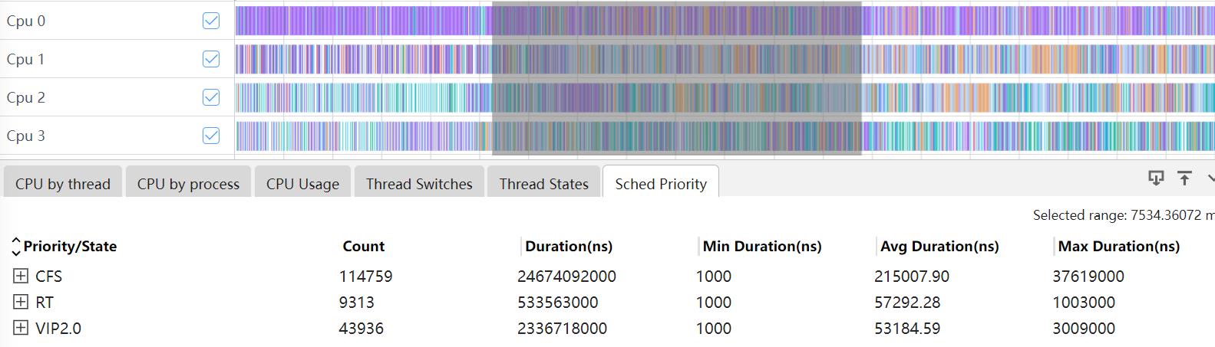Toggle the Cpu 1 checkbox
Image resolution: width=1215 pixels, height=347 pixels.
(211, 59)
